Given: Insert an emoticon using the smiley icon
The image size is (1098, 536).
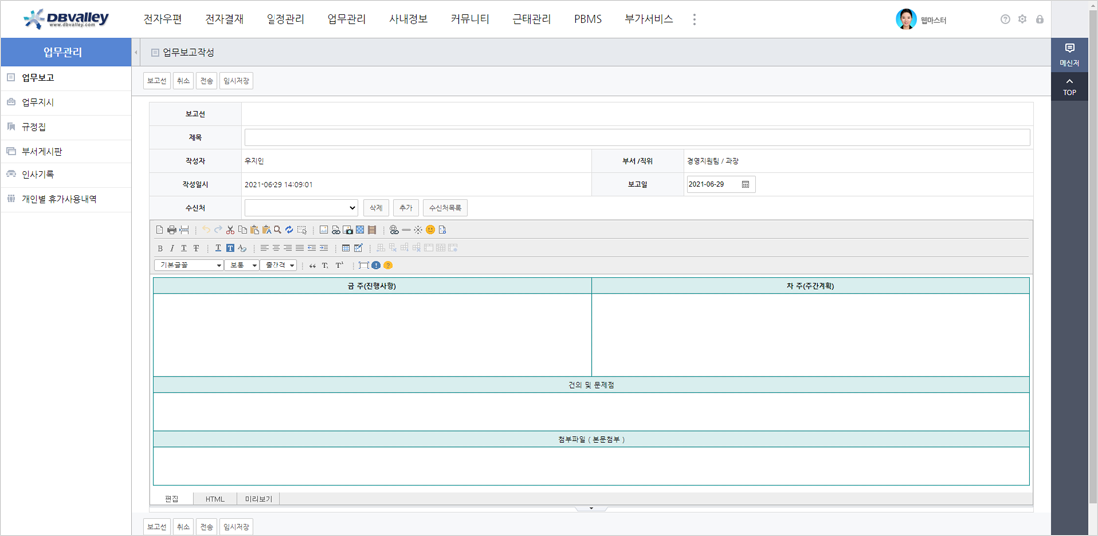Looking at the screenshot, I should [x=430, y=230].
